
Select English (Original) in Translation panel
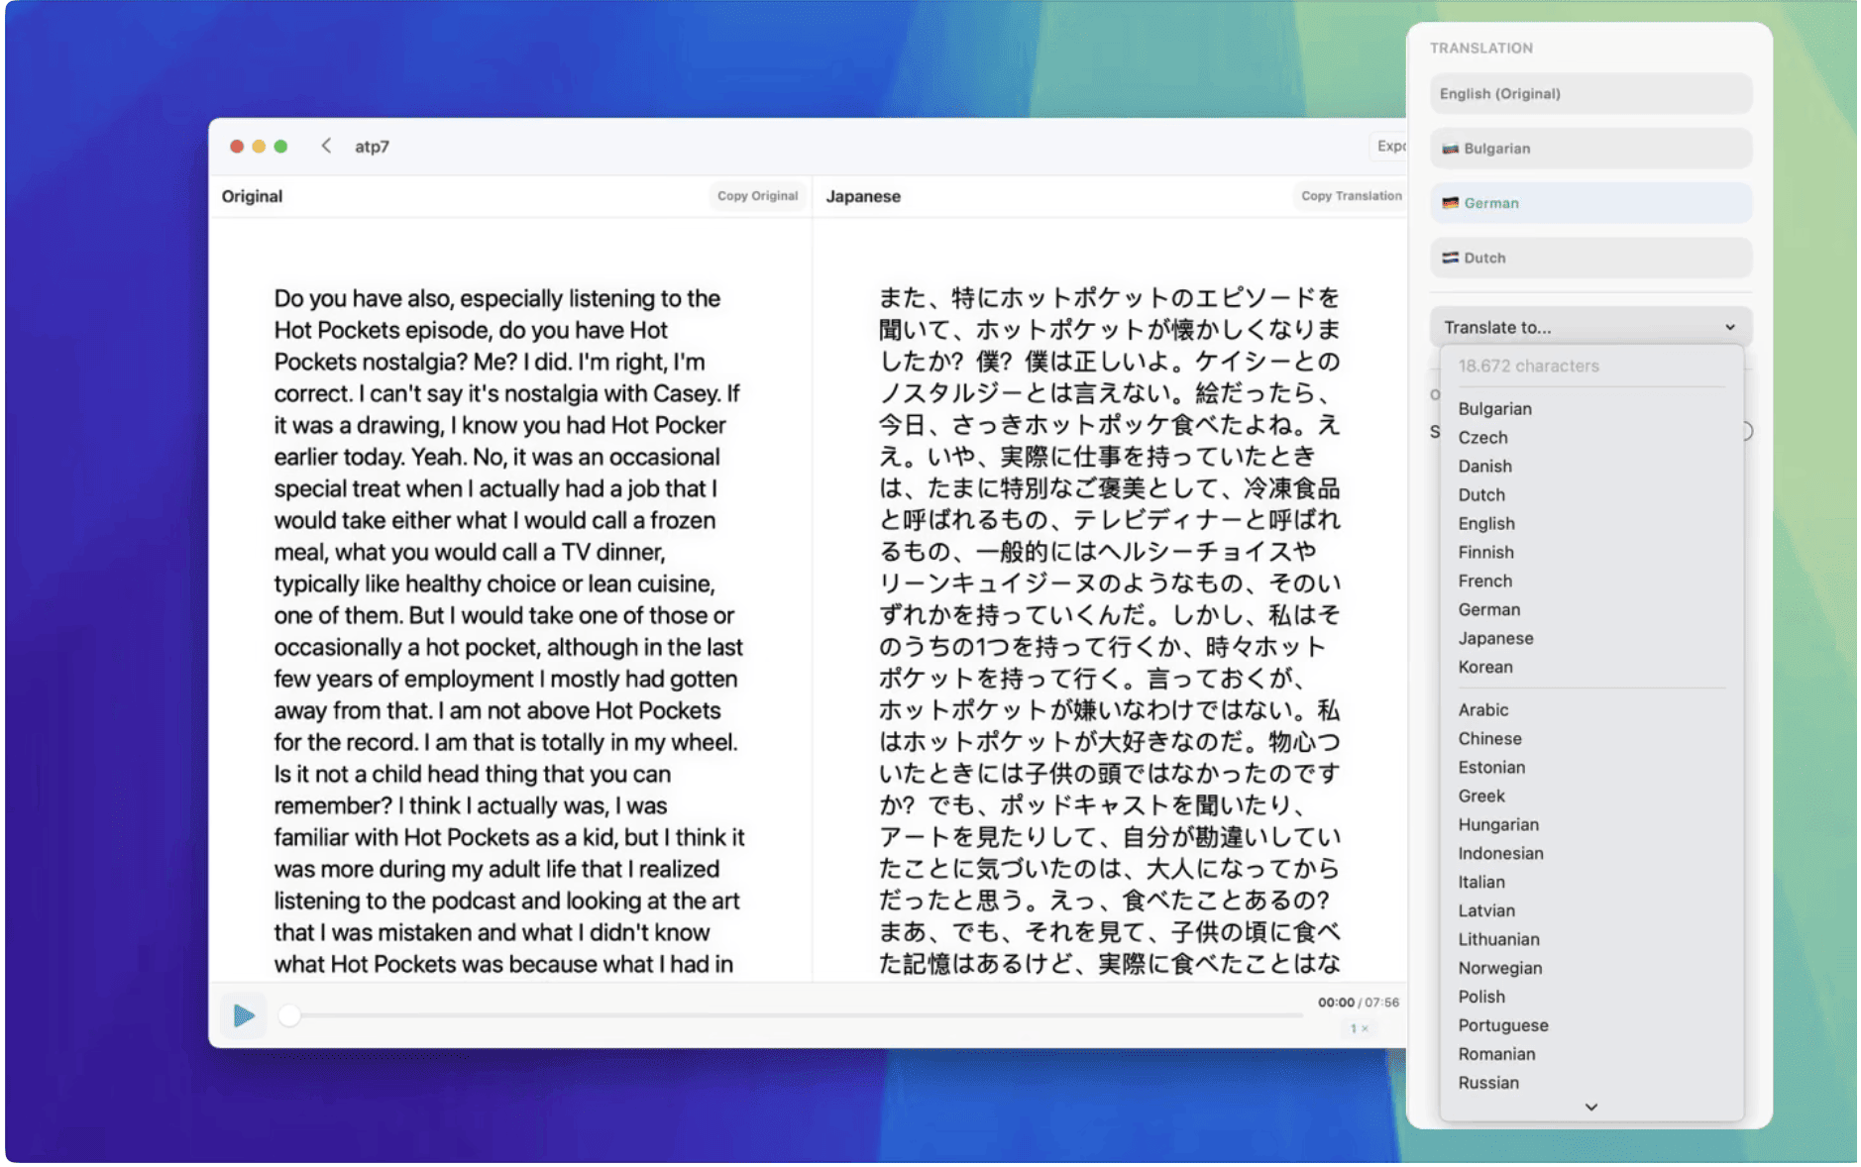[1589, 94]
